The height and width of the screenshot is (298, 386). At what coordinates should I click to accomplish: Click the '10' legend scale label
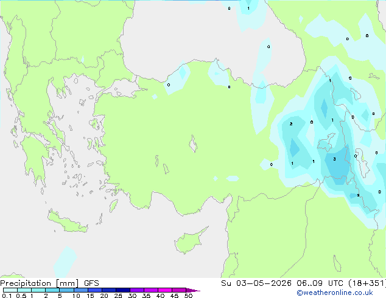(x=76, y=296)
